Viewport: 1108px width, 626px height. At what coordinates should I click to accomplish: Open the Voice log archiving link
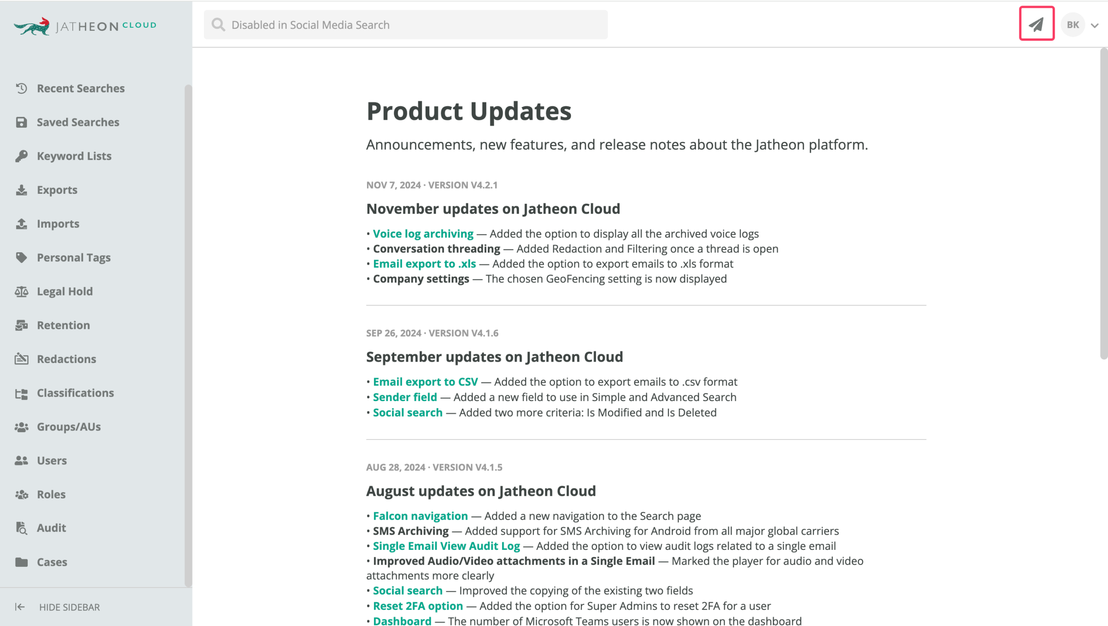[x=423, y=234]
